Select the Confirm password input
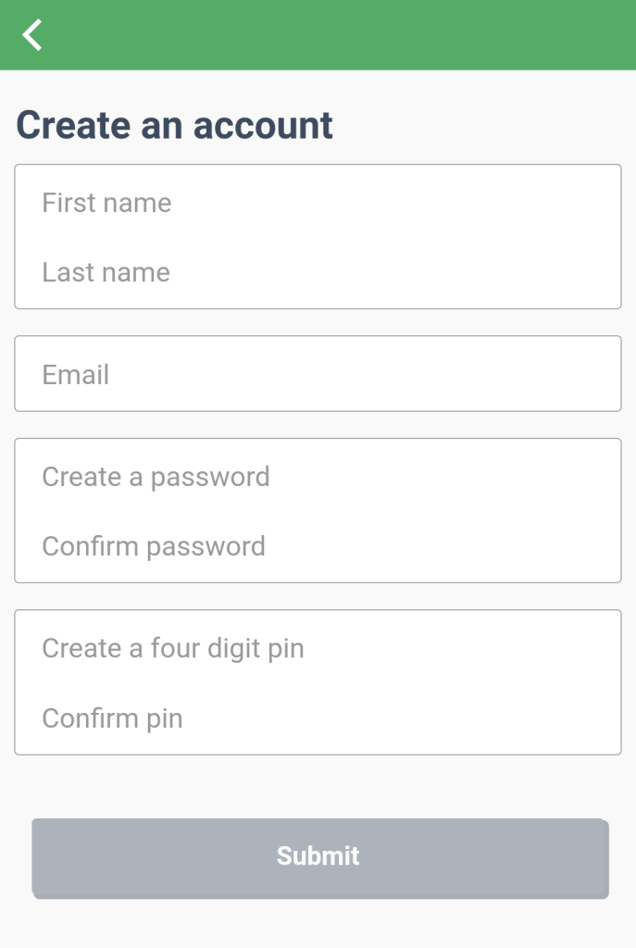 pyautogui.click(x=318, y=546)
